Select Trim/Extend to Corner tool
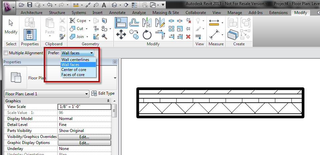Viewport: 320px width, 155px height. tap(160, 34)
